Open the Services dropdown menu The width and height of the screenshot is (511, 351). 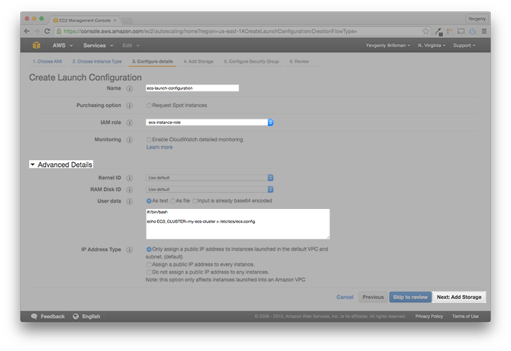[98, 45]
